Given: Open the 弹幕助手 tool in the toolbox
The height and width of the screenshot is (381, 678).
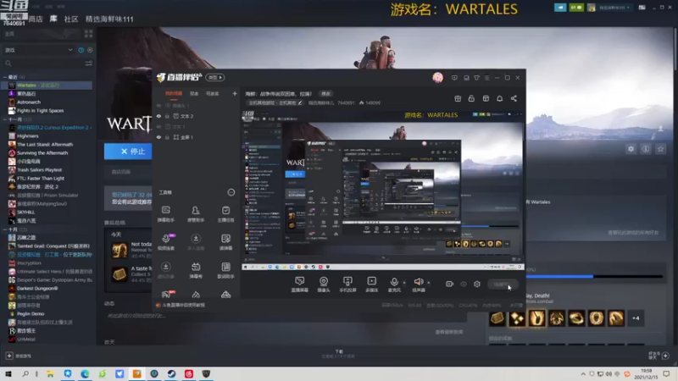Looking at the screenshot, I should (165, 213).
